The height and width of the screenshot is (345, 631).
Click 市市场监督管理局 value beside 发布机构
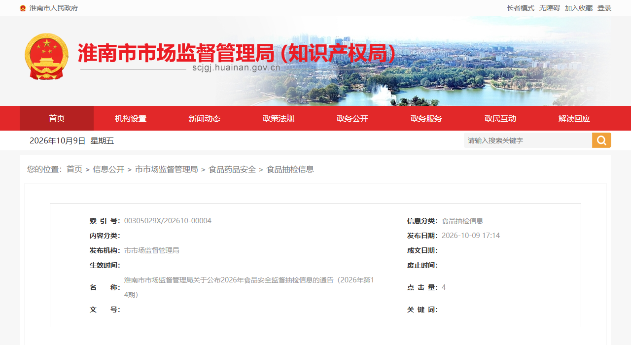pyautogui.click(x=152, y=250)
